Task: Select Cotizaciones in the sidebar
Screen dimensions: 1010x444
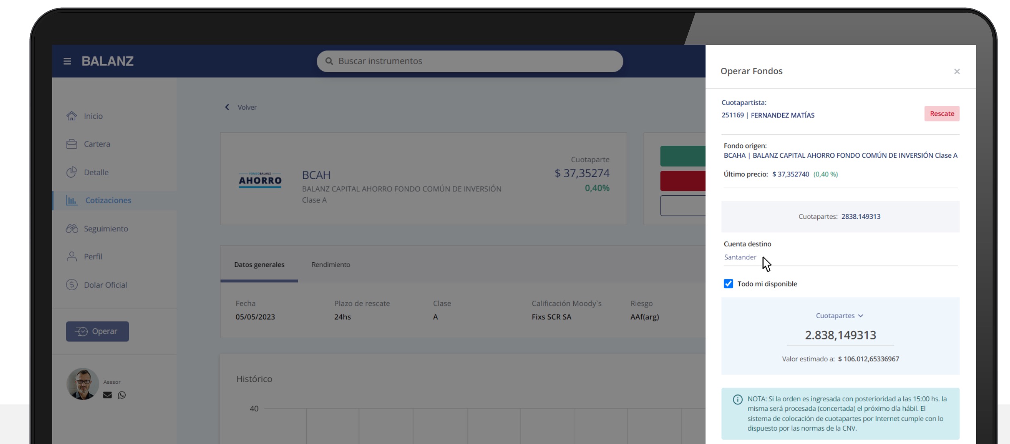Action: [108, 200]
